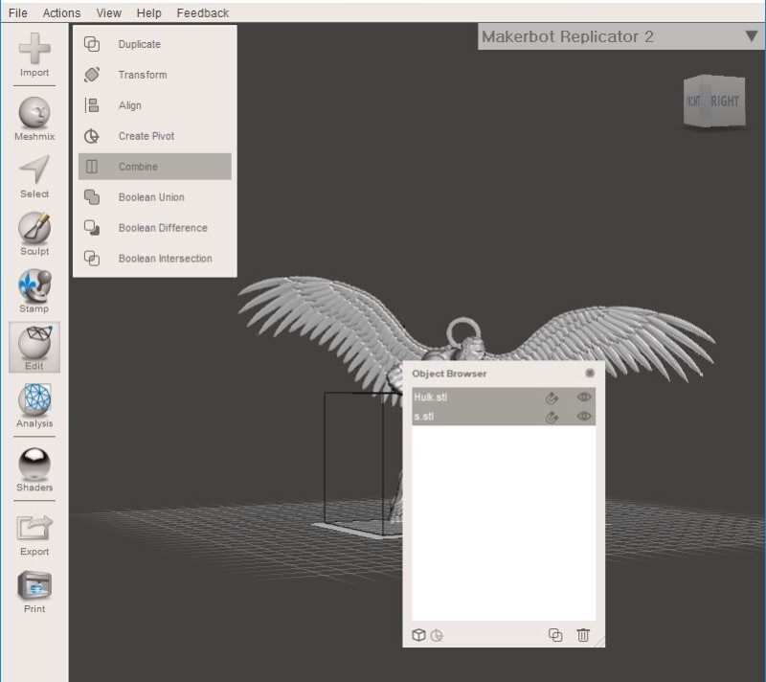The height and width of the screenshot is (682, 766).
Task: Click the RIGHT face of view cube
Action: pyautogui.click(x=725, y=102)
